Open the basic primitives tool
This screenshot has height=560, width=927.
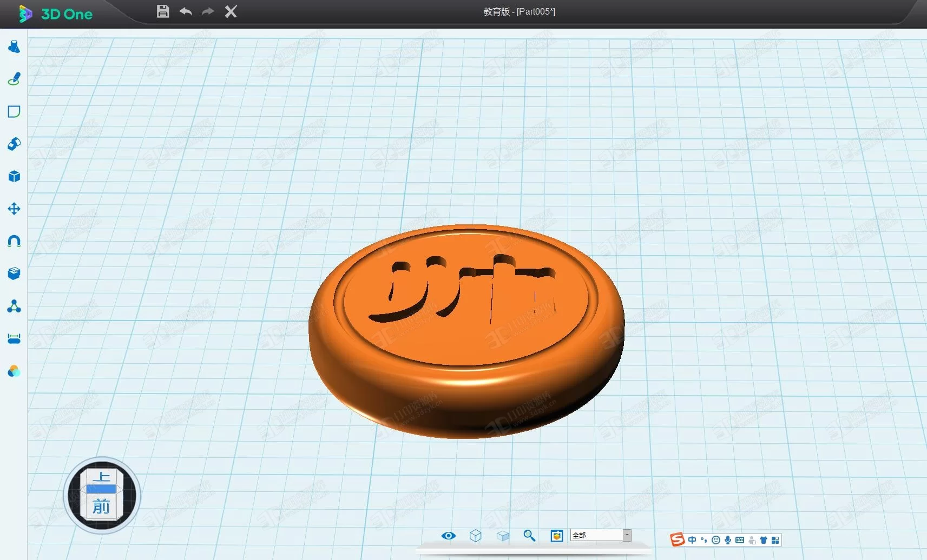pyautogui.click(x=14, y=46)
